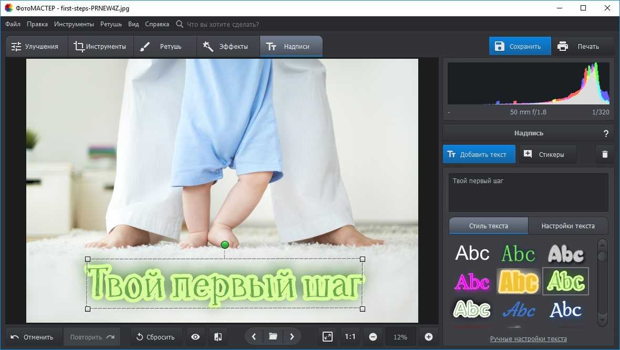The image size is (620, 350).
Task: Open Ручные настройки текста link
Action: (528, 339)
